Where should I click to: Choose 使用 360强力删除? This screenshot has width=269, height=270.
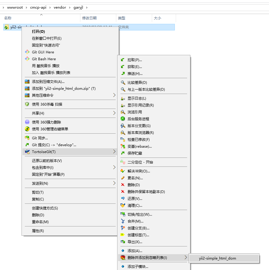coord(70,122)
